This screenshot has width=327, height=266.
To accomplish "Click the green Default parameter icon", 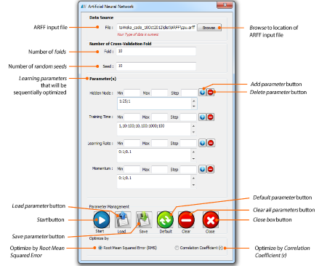I will [165, 220].
